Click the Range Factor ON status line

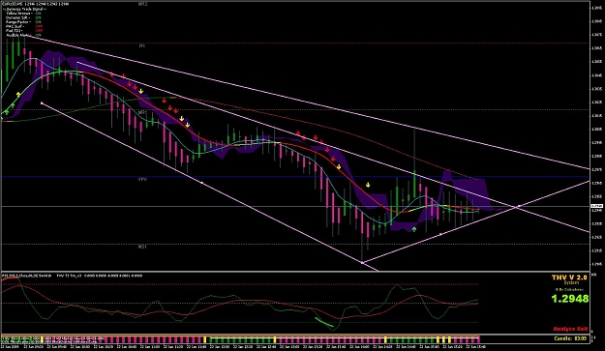click(23, 22)
